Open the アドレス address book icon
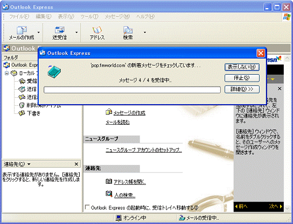Screen dimensions: 293x224 click(x=97, y=30)
